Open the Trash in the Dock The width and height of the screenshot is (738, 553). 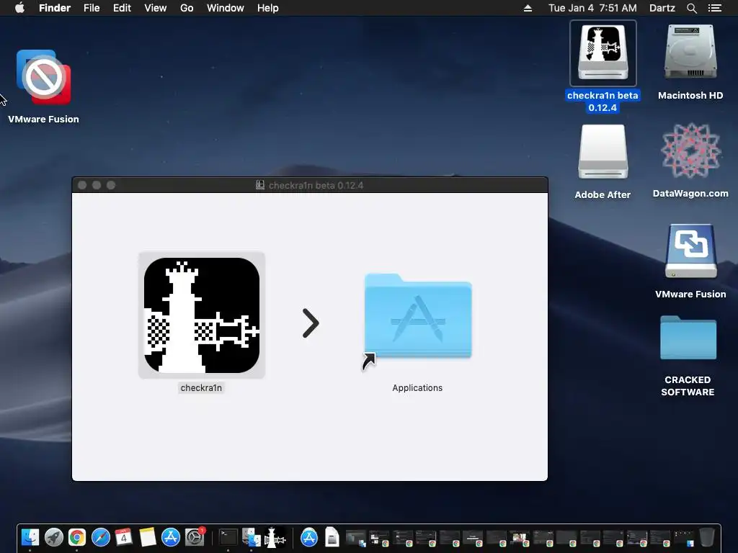pos(707,537)
